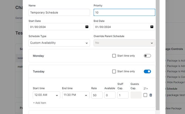Screen dimensions: 185x114
Task: Tick the 21+ checkbox in Tuesday row
Action: pyautogui.click(x=145, y=95)
